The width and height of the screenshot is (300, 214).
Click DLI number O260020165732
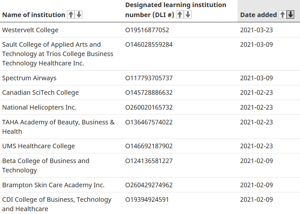point(149,107)
